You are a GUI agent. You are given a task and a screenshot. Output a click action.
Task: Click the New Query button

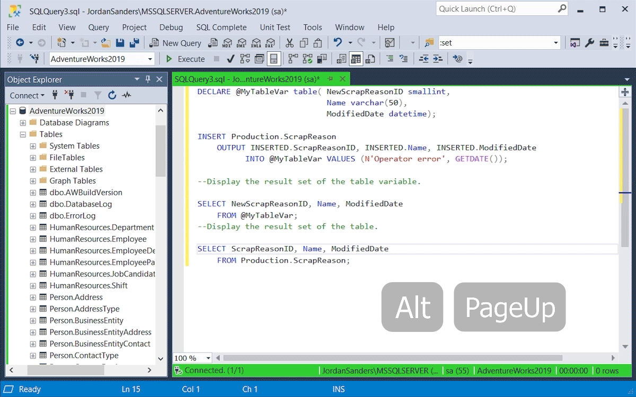point(175,43)
